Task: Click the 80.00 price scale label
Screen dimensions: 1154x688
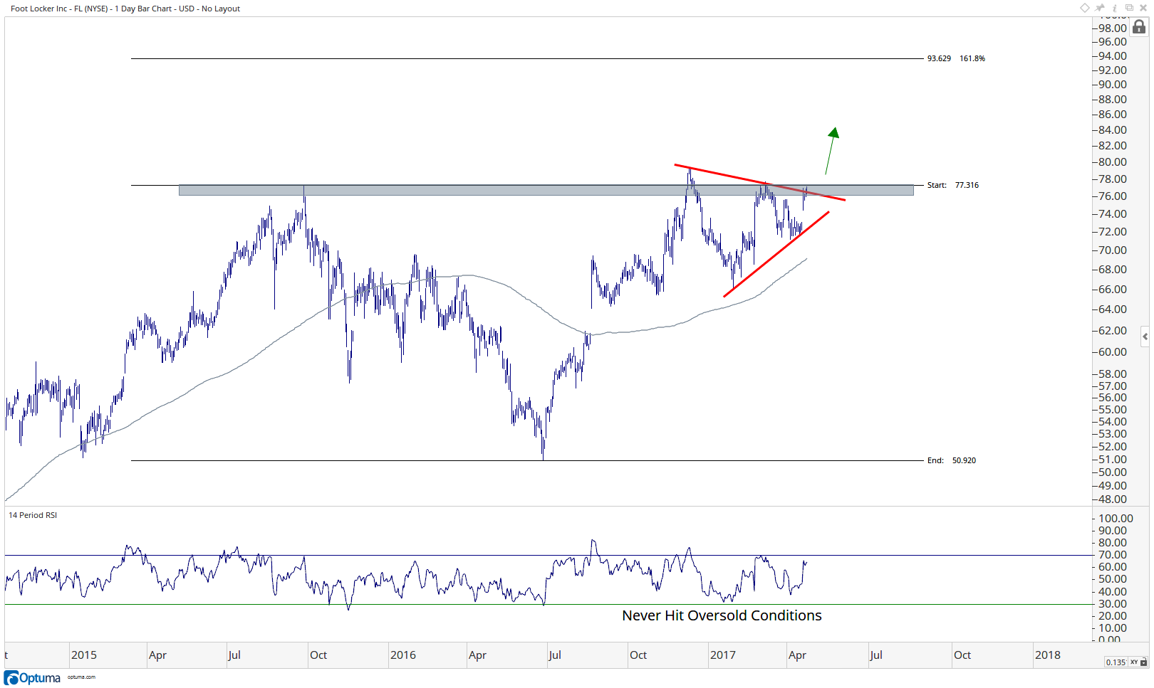Action: [x=1112, y=162]
